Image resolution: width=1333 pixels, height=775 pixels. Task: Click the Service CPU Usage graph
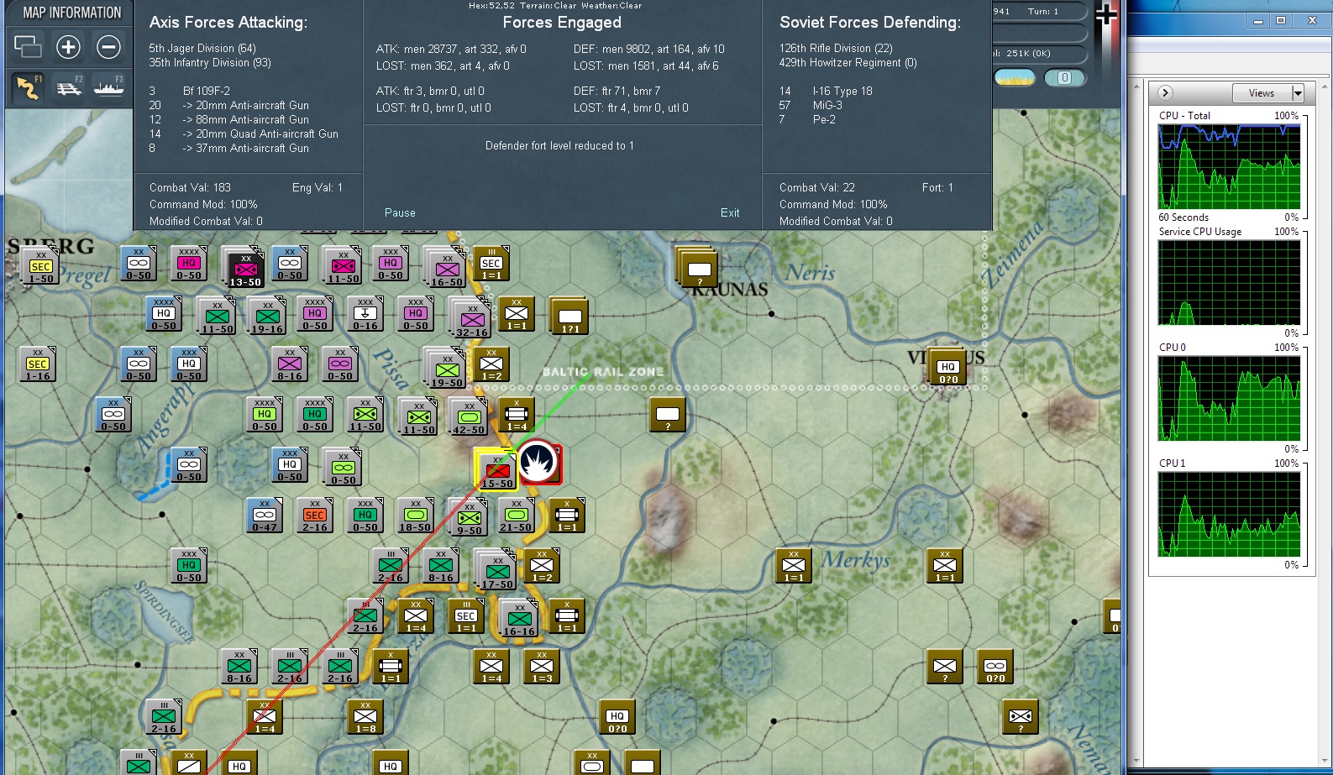(1229, 283)
